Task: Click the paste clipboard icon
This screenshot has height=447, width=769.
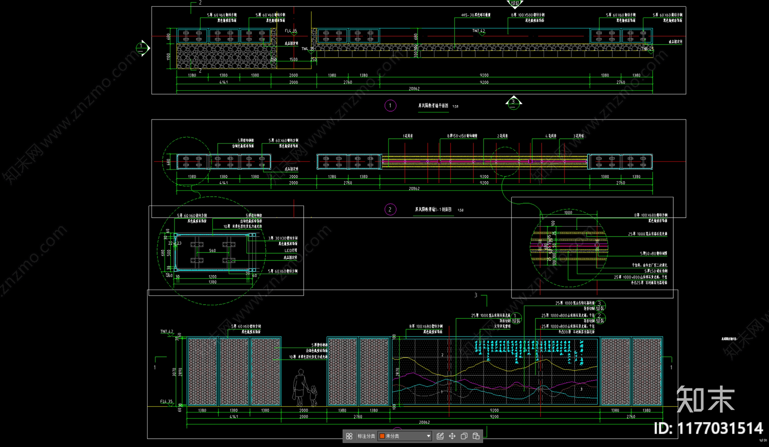Action: tap(476, 436)
